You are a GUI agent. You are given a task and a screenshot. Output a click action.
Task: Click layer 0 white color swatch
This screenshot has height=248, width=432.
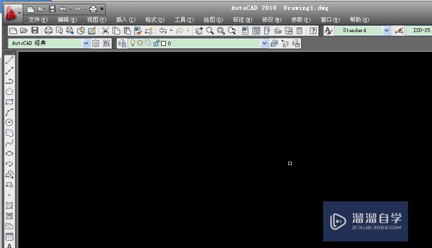(x=163, y=43)
